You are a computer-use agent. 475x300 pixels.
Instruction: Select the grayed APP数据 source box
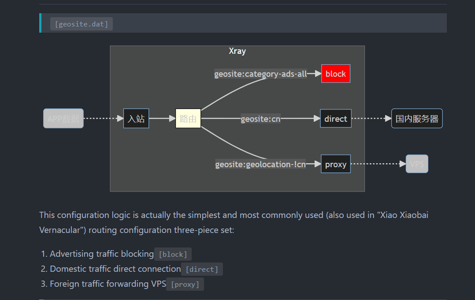coord(63,118)
